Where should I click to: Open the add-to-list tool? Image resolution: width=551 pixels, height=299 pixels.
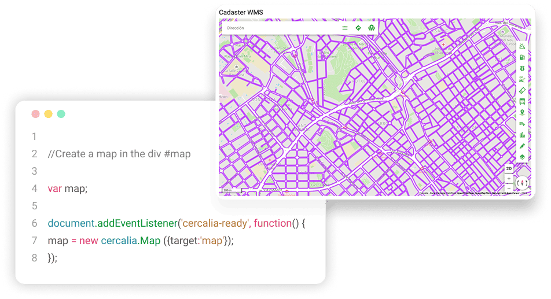pyautogui.click(x=522, y=124)
